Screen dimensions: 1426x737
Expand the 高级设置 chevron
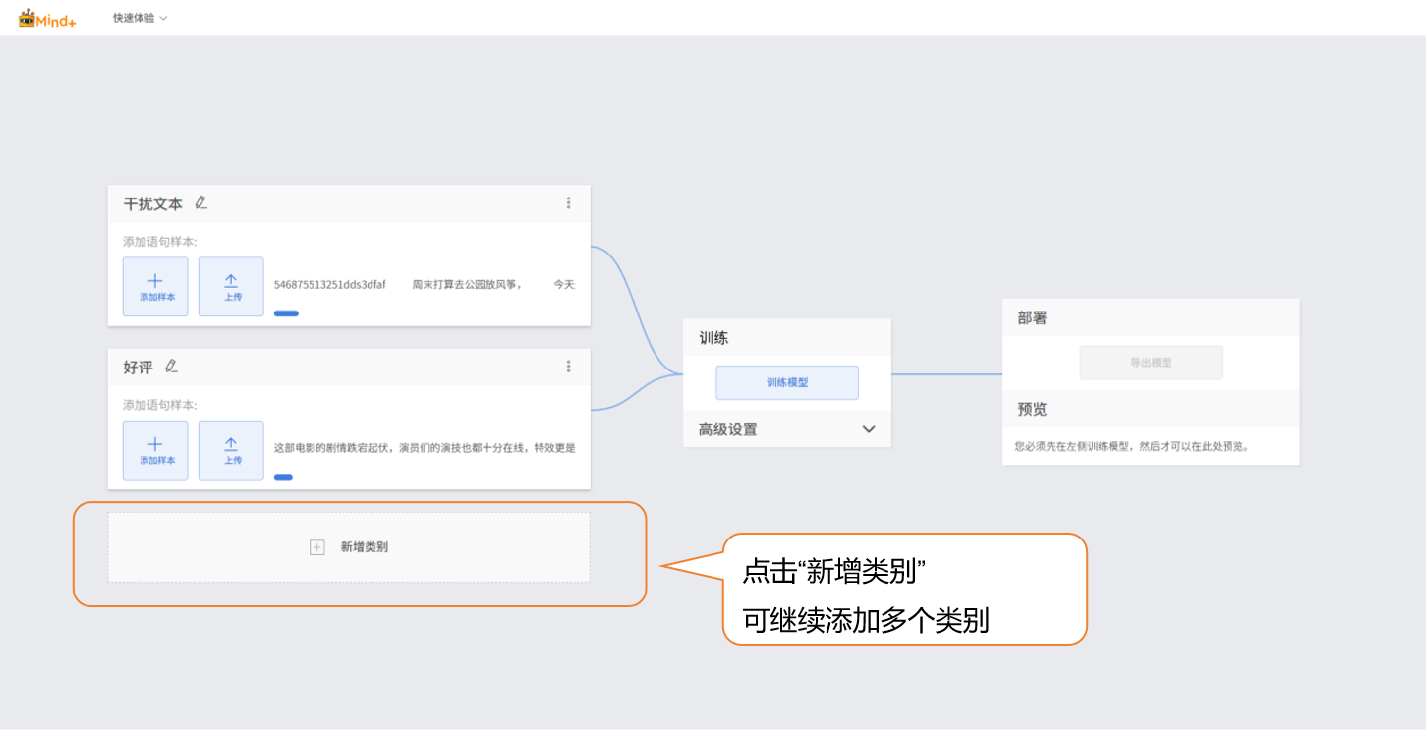pyautogui.click(x=868, y=429)
